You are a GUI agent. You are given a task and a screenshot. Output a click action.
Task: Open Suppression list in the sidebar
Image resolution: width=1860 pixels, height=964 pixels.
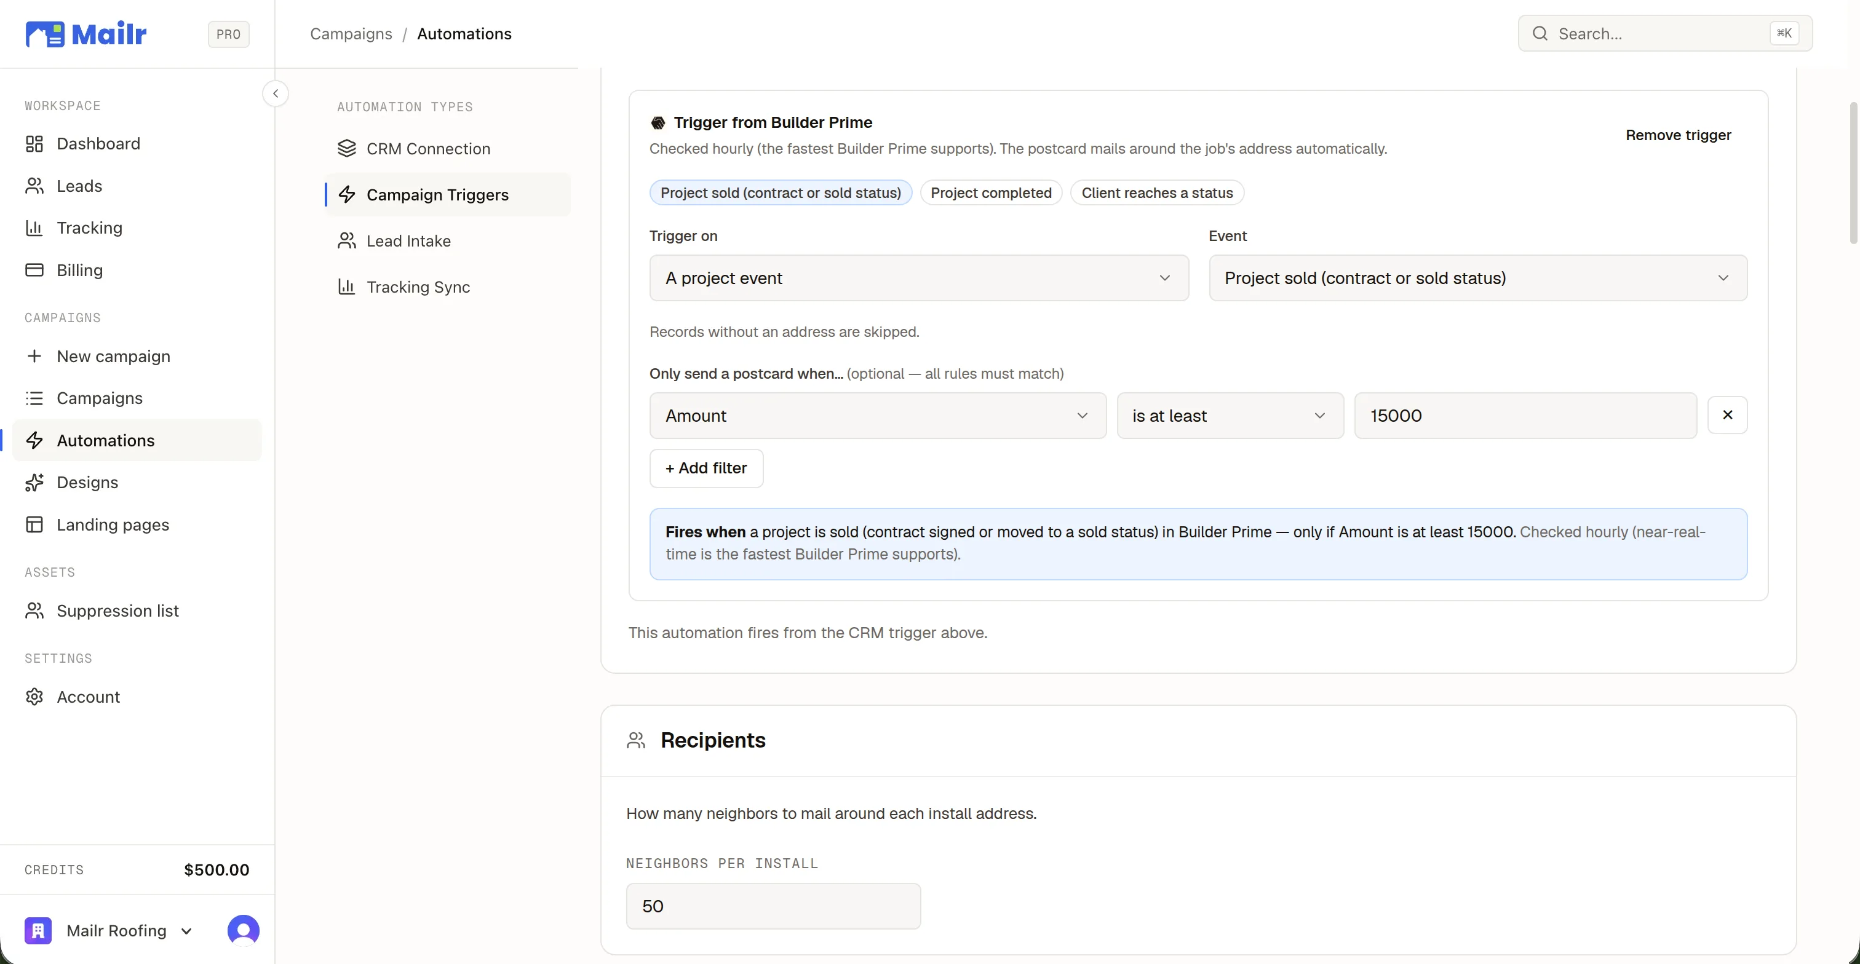137,610
